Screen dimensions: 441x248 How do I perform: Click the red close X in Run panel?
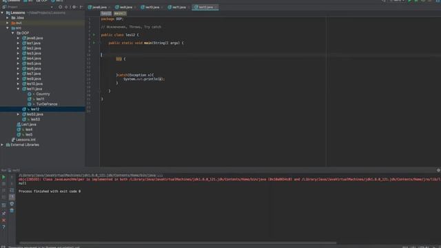[3, 220]
